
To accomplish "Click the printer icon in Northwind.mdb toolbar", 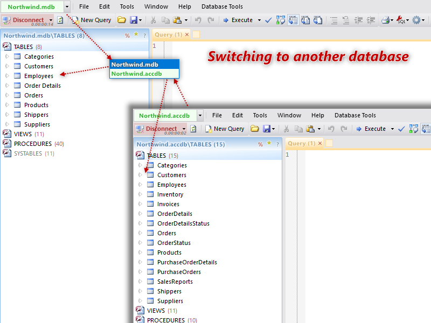I will coord(386,20).
